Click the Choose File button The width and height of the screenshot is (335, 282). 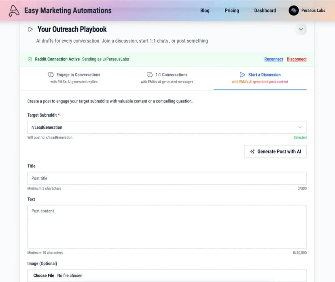(44, 276)
